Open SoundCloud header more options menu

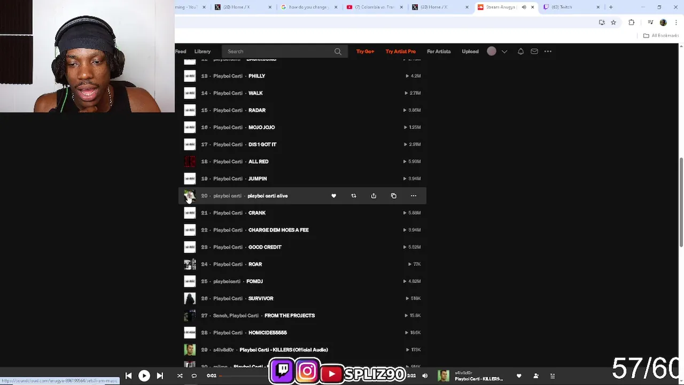[x=548, y=51]
